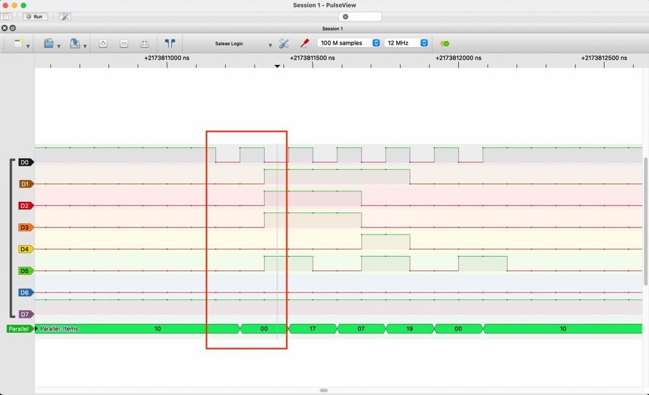
Task: Click the Zoom to fit icon
Action: 144,44
